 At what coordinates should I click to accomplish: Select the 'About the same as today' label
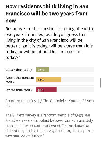(x=20, y=80)
